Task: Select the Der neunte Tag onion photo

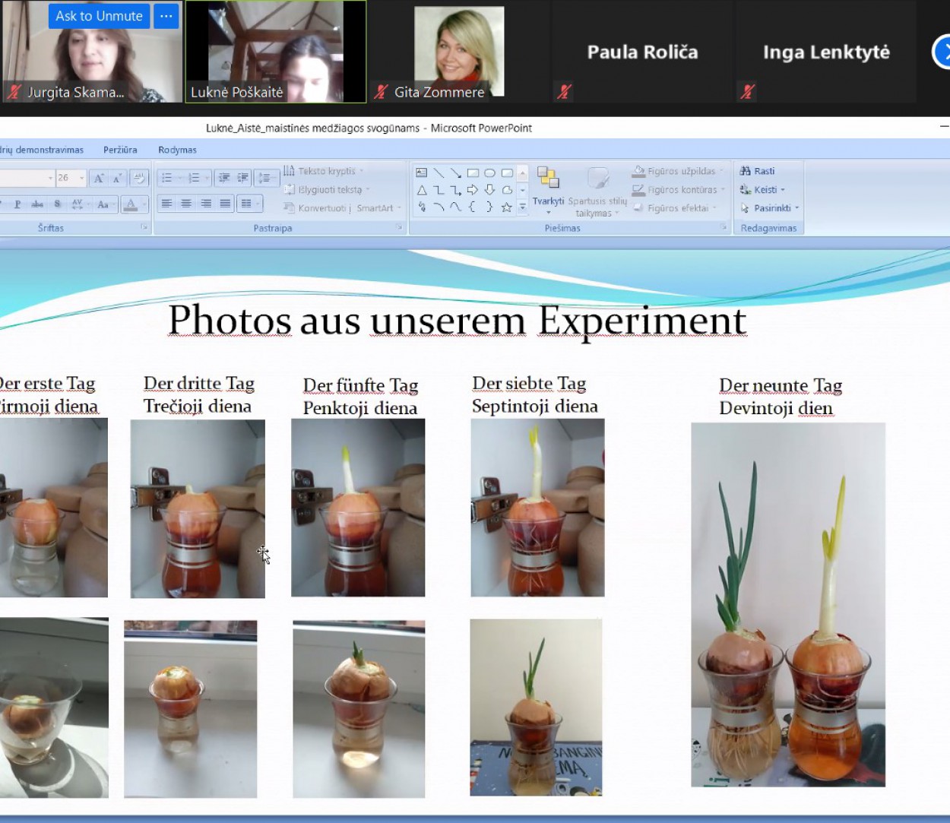Action: (787, 604)
